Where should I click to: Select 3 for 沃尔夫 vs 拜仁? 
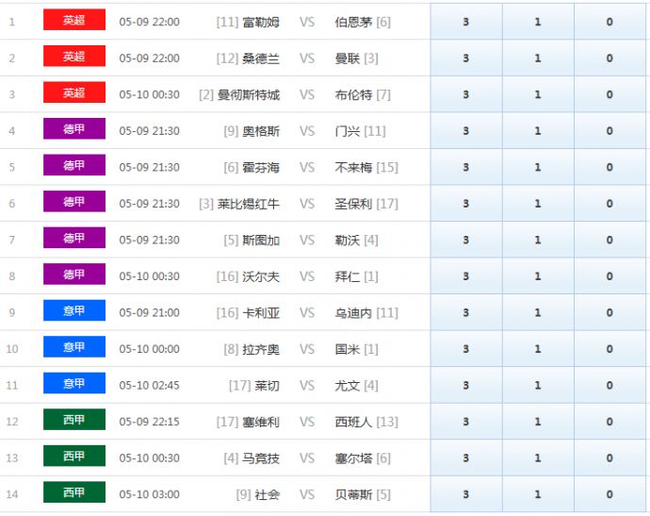click(x=466, y=276)
